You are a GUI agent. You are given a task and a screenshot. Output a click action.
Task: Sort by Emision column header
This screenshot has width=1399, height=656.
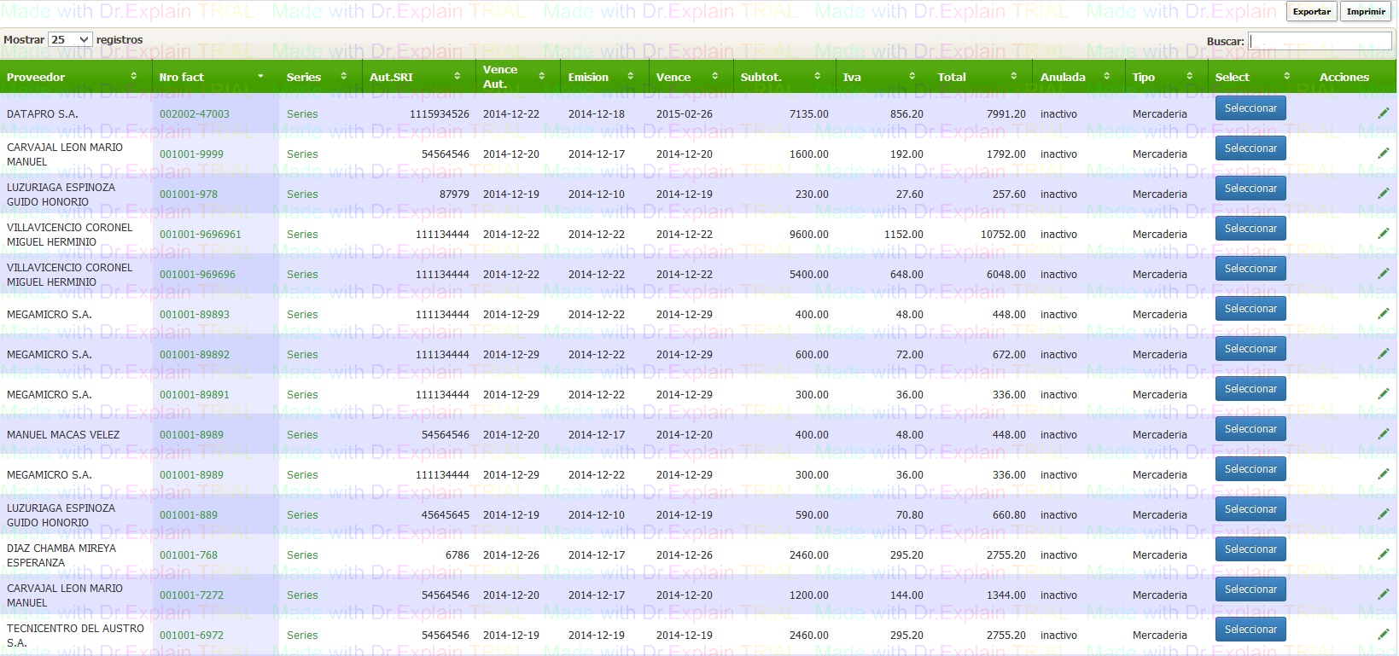[x=601, y=77]
